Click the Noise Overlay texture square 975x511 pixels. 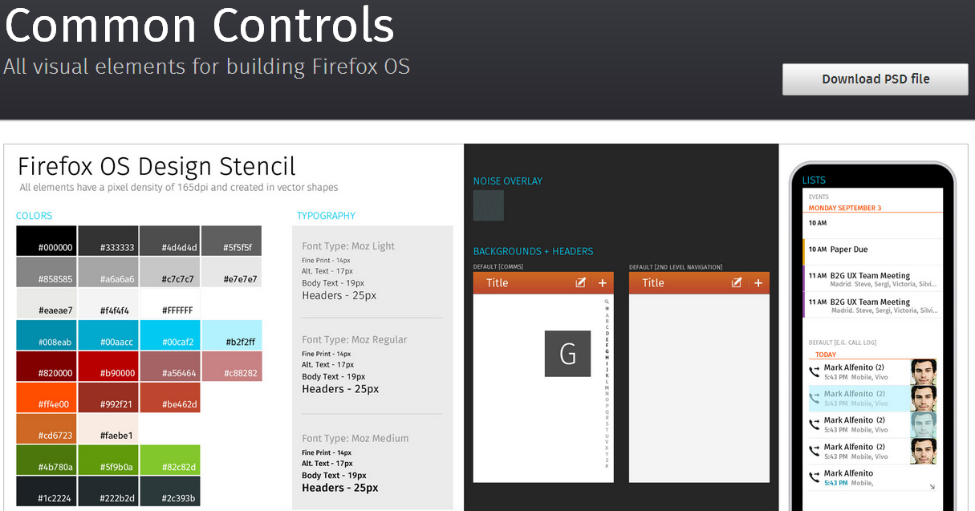point(489,205)
